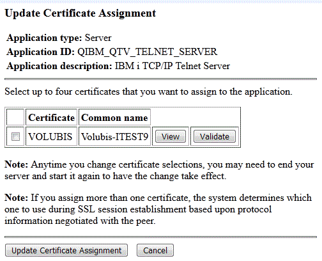Click the 'Select up to four certificates' instruction
322x261 pixels.
148,92
